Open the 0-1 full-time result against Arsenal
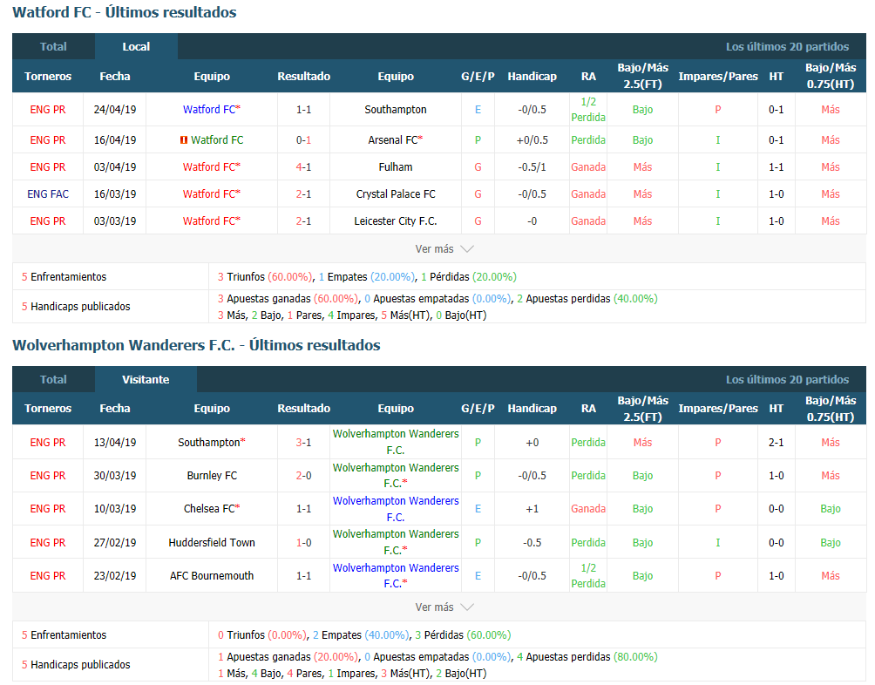875x685 pixels. (303, 140)
